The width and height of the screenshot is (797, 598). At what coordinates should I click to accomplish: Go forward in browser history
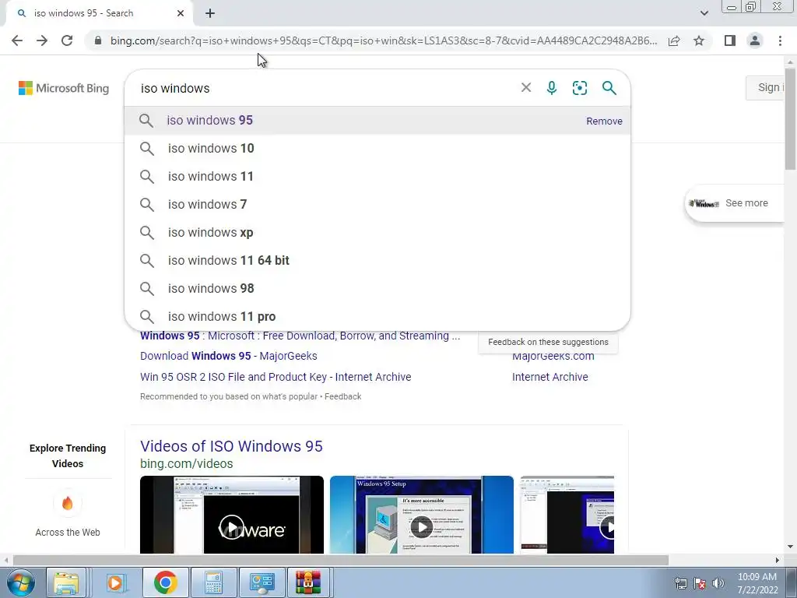click(42, 40)
